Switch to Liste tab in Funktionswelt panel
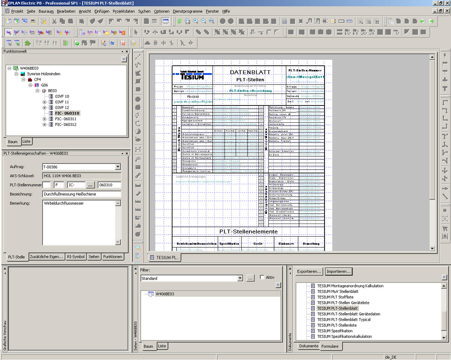Screen dimensions: 451x360 coord(26,141)
